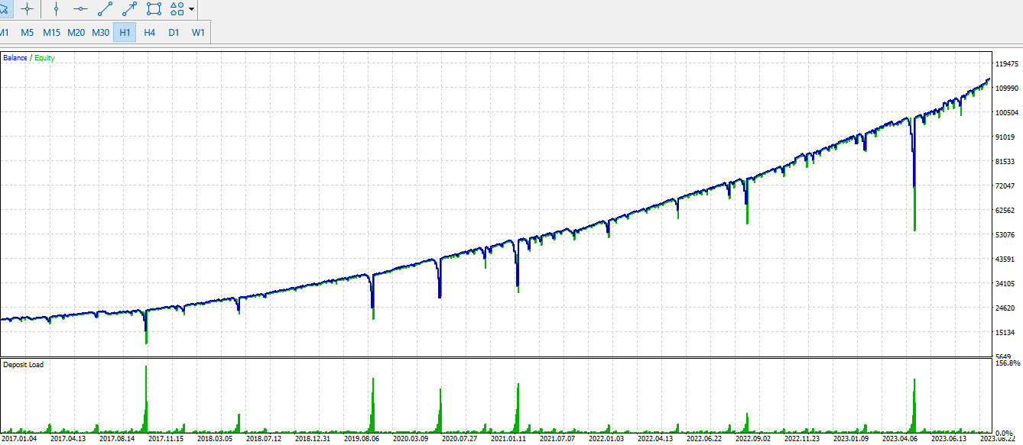Image resolution: width=1023 pixels, height=445 pixels.
Task: Click the deepest equity drawdown spike above 2023.04.06
Action: (x=914, y=208)
